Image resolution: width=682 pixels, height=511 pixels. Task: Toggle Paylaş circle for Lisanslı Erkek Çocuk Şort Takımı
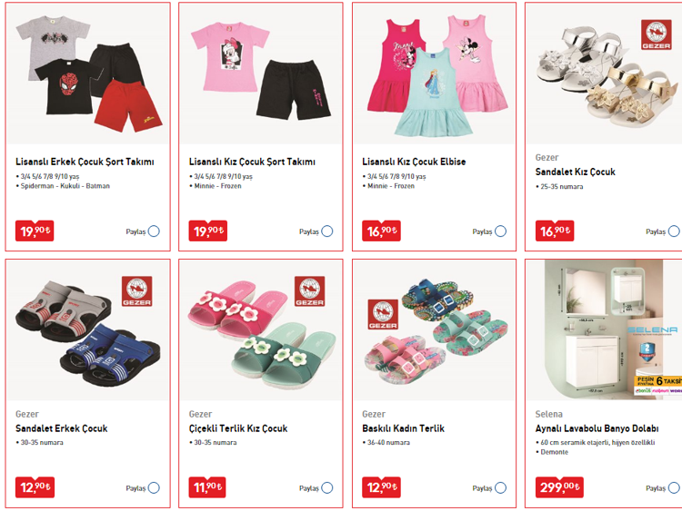(154, 231)
